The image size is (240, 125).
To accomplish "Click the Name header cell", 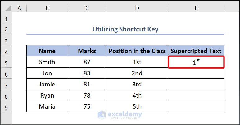I will (47, 51).
